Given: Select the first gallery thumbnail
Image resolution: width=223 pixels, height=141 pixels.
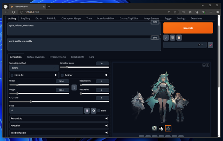Looking at the screenshot, I should (x=154, y=128).
